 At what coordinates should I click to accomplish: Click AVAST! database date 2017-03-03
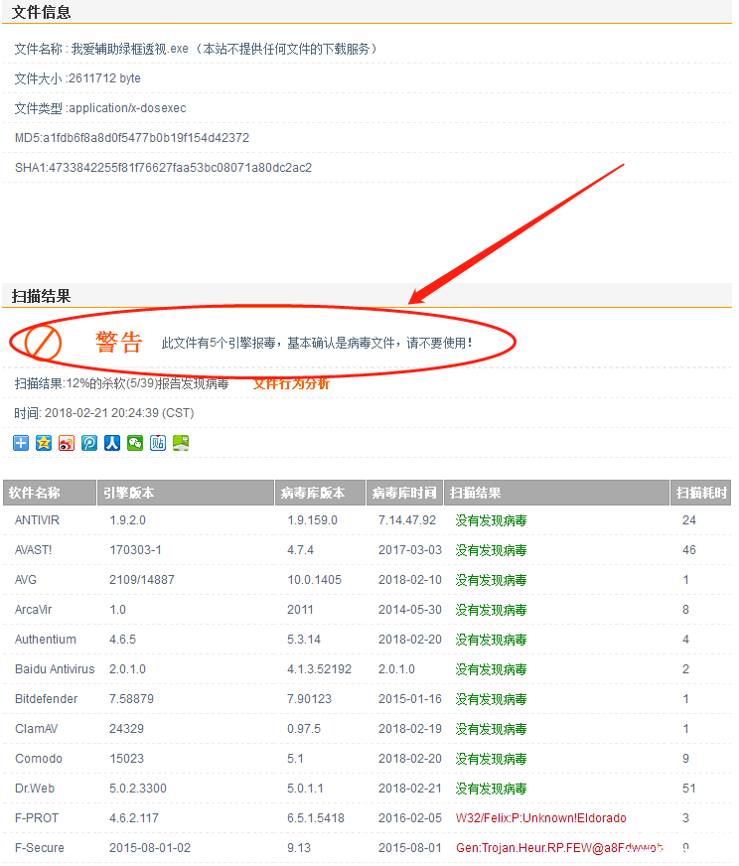410,550
